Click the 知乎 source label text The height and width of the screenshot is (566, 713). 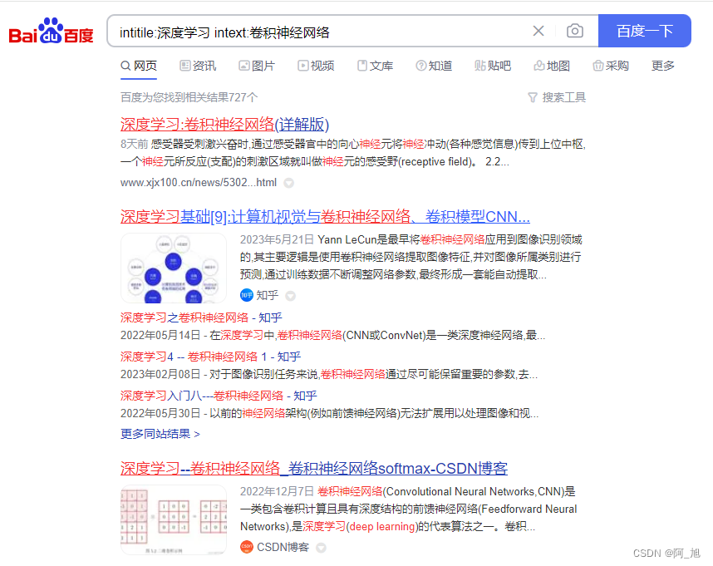(268, 296)
